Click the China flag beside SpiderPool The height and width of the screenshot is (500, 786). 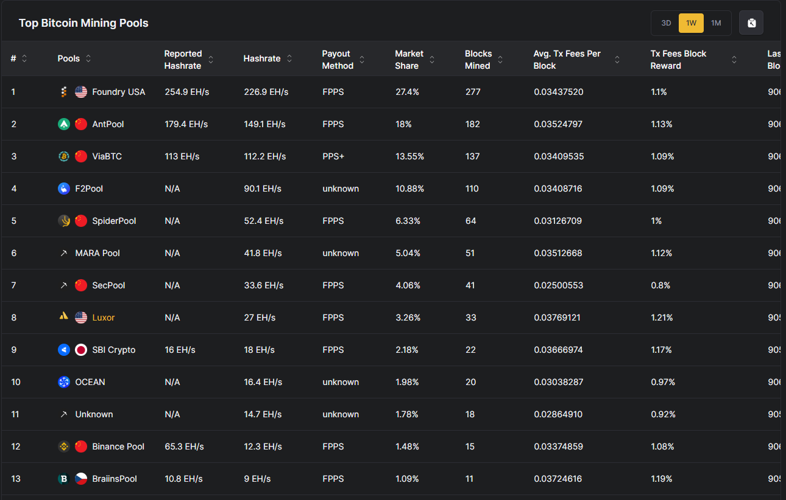tap(81, 221)
